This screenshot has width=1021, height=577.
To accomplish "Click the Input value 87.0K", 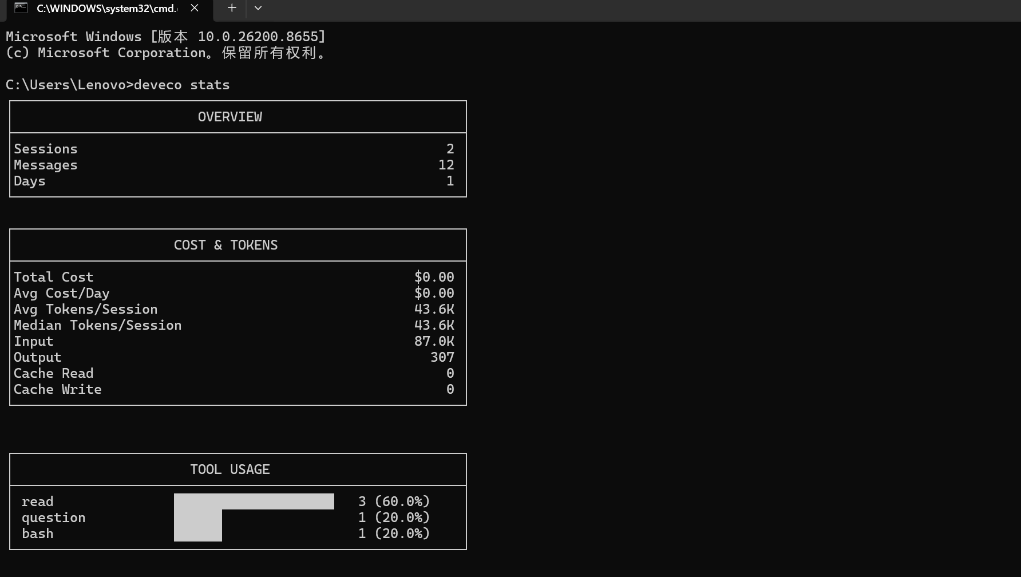I will 434,341.
